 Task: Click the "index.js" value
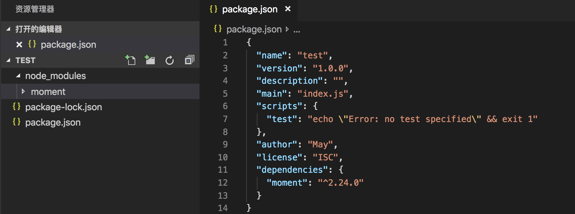(323, 94)
